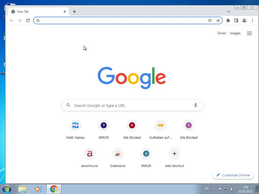
Task: Expand the tab search chevron
Action: [229, 12]
